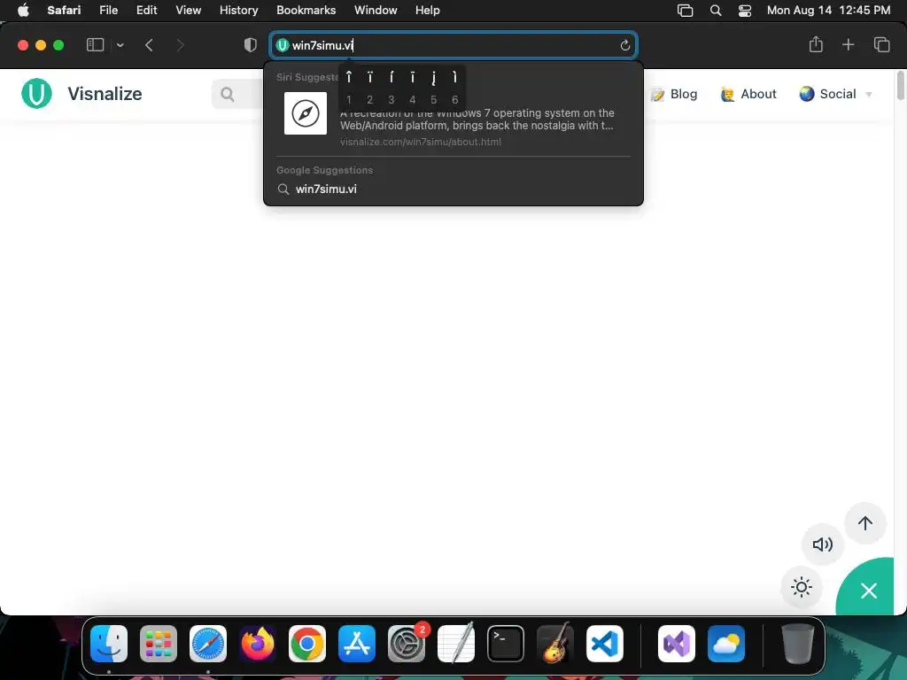
Task: Open the View menu
Action: click(x=188, y=11)
